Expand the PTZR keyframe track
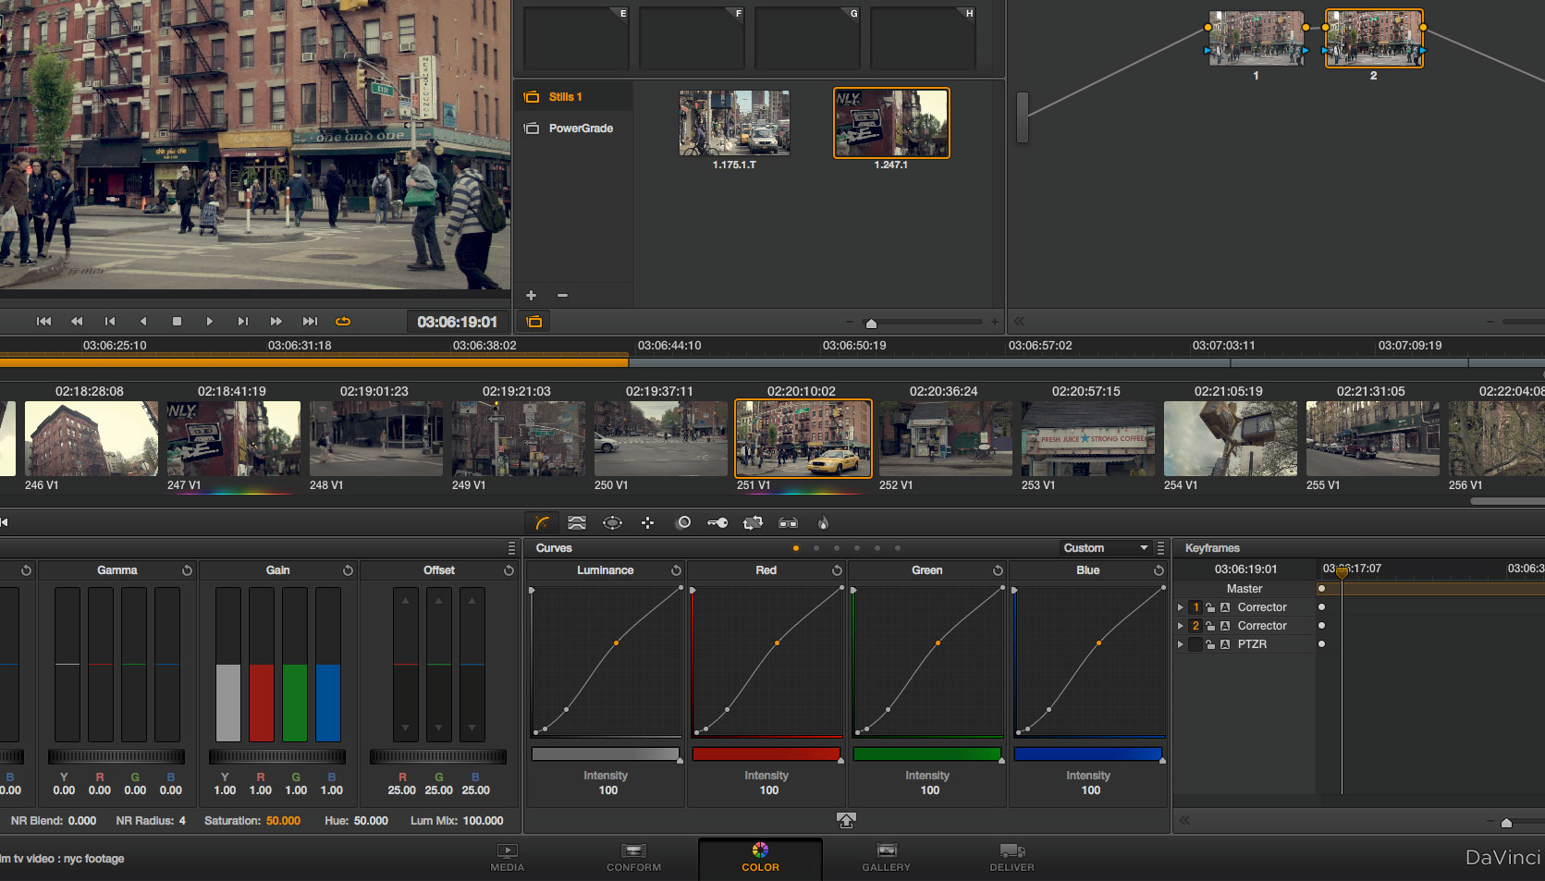This screenshot has height=881, width=1545. [x=1181, y=643]
